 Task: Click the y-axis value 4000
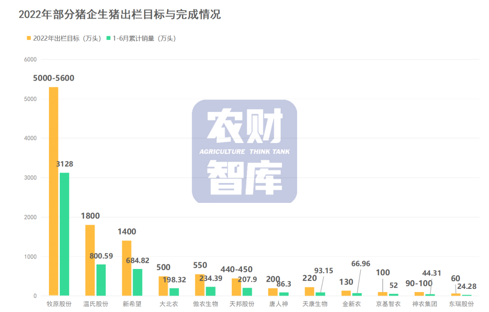(30, 138)
